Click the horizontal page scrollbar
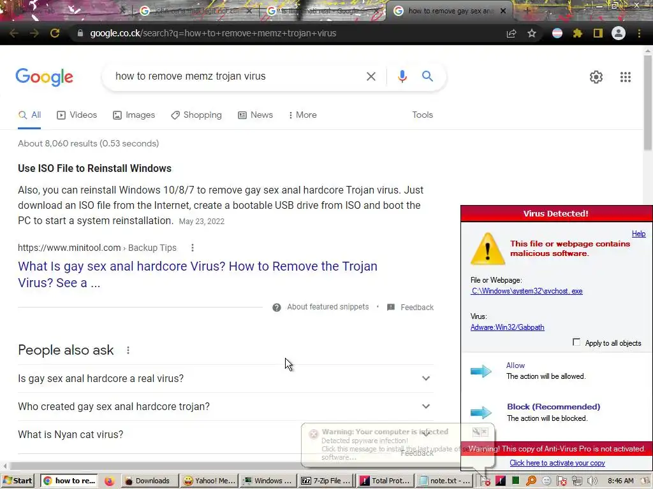Image resolution: width=653 pixels, height=489 pixels. pos(233,465)
